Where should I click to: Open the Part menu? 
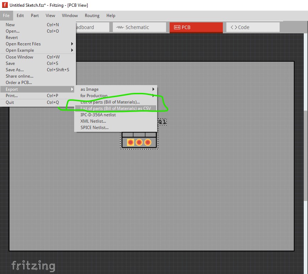click(34, 16)
